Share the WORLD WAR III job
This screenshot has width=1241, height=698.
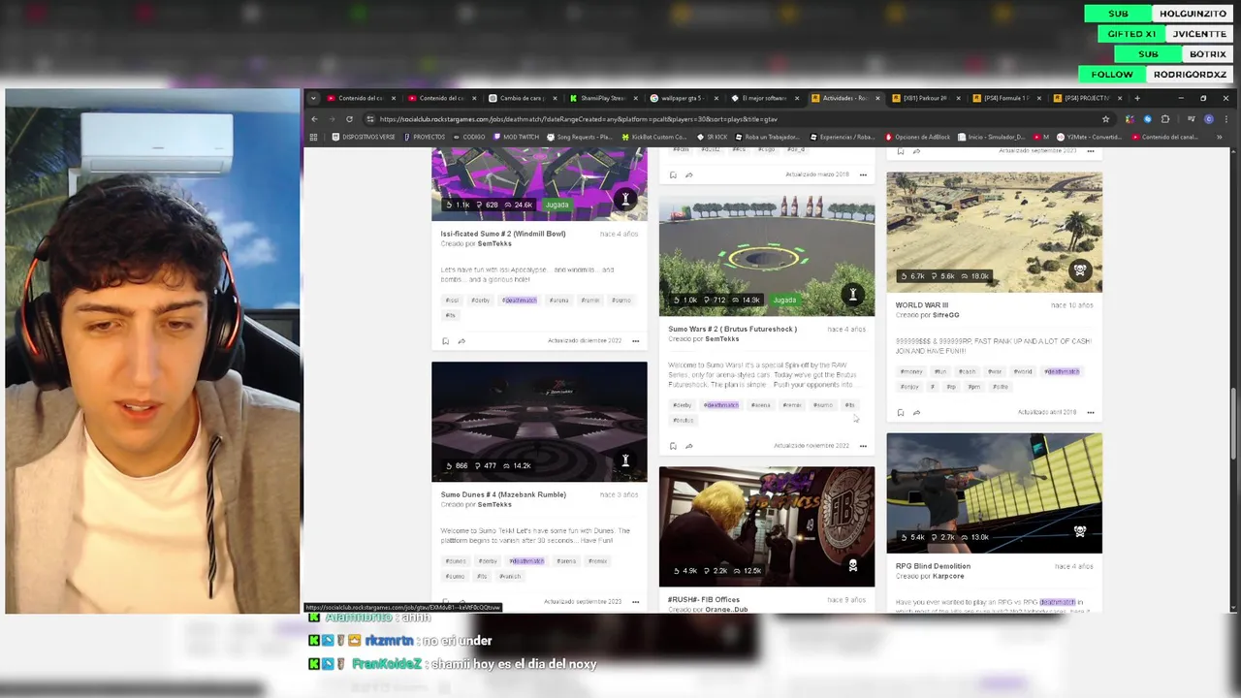pyautogui.click(x=916, y=412)
